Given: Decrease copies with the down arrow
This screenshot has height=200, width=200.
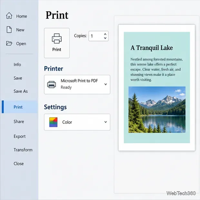Looking at the screenshot, I should point(105,38).
